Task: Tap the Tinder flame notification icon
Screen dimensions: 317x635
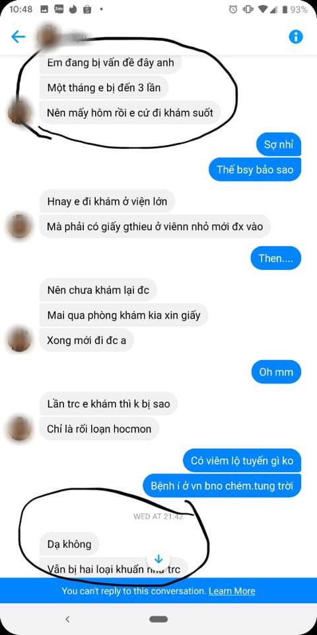Action: click(73, 9)
